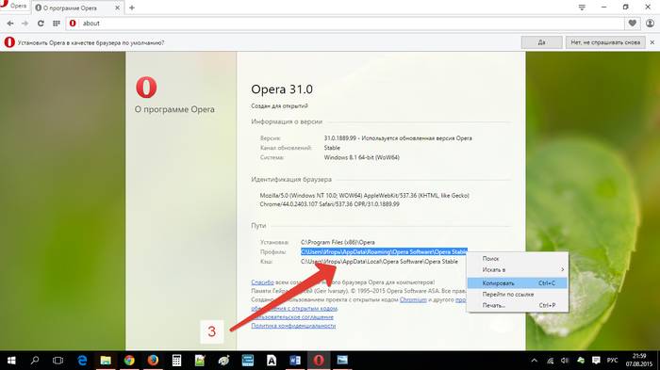Select 'Поиск' in context menu
Viewport: 660px width, 370px height.
click(518, 259)
